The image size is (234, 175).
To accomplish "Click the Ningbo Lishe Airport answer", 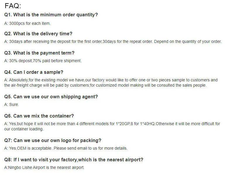I will 44,167.
